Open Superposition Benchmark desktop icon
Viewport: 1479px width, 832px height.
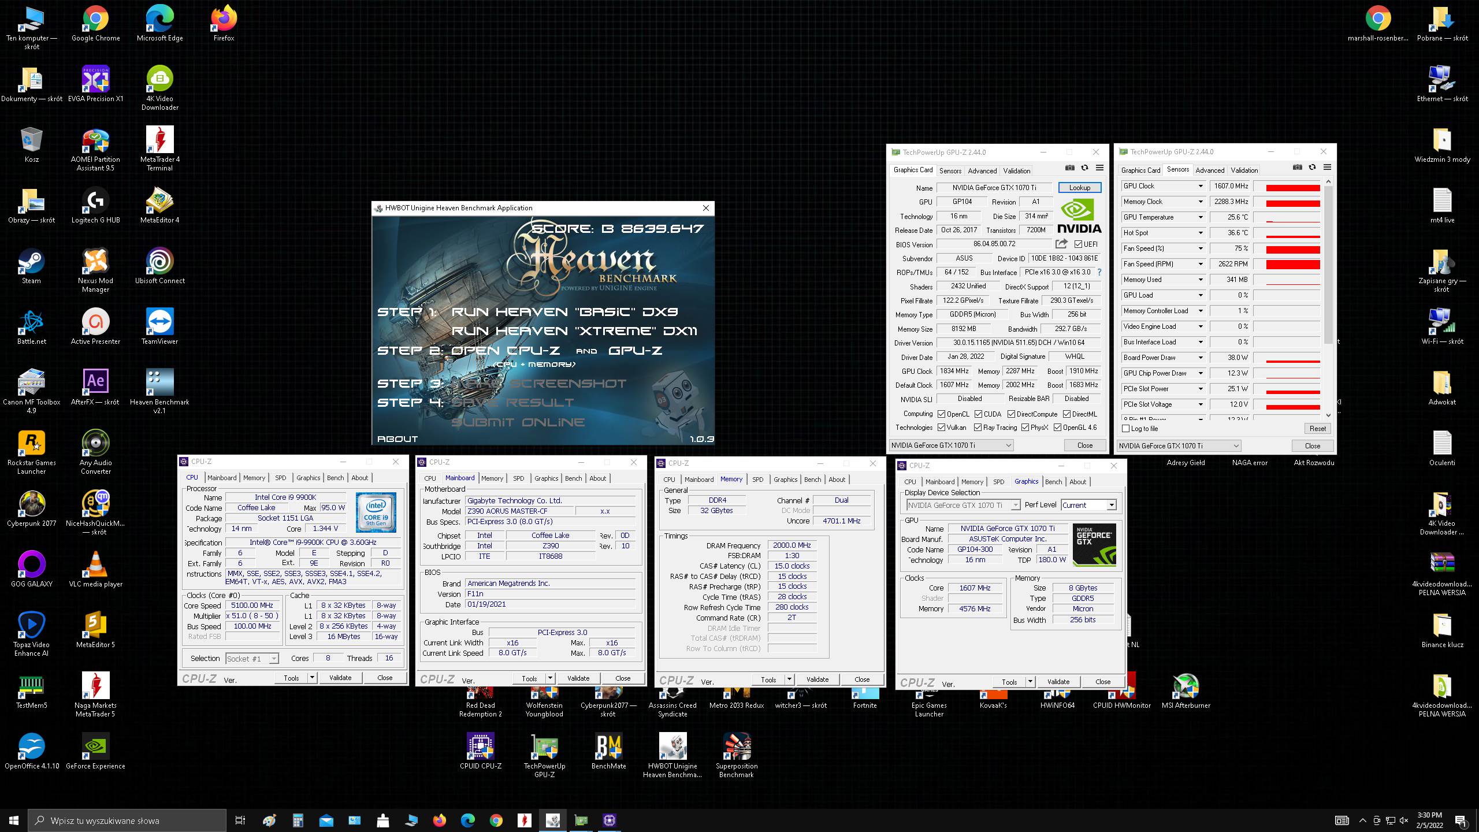pyautogui.click(x=736, y=755)
